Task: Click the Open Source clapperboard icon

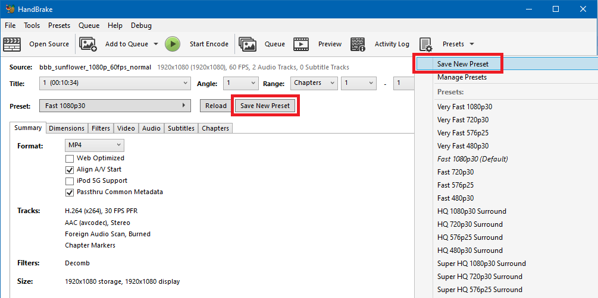Action: pyautogui.click(x=12, y=44)
